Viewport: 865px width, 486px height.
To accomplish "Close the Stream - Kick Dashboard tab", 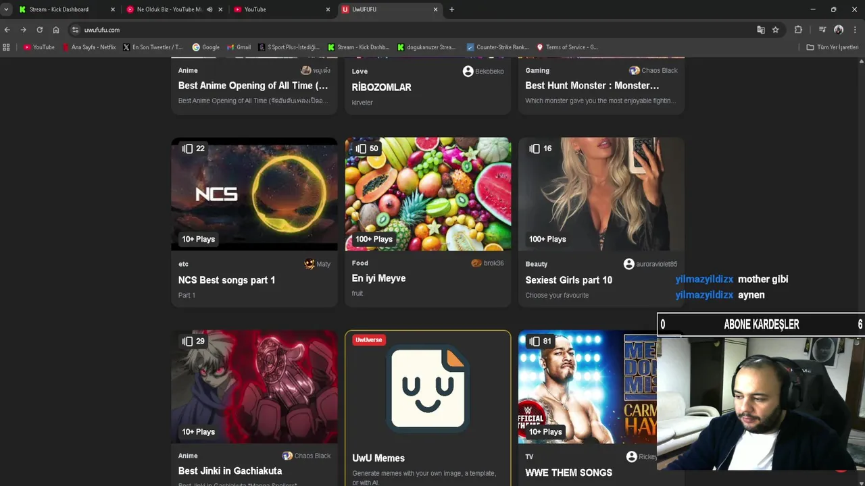I will (x=113, y=9).
